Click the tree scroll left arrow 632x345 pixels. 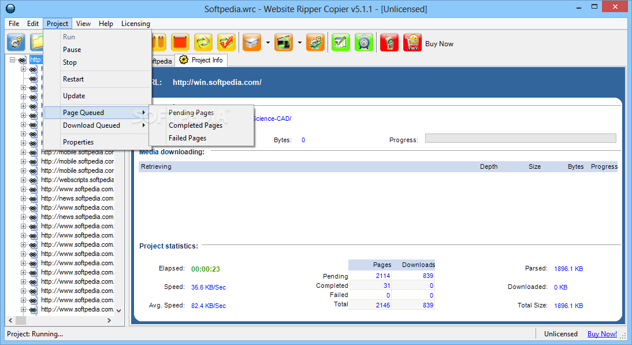(x=10, y=320)
